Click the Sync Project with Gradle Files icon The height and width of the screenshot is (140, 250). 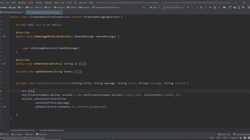(234, 7)
